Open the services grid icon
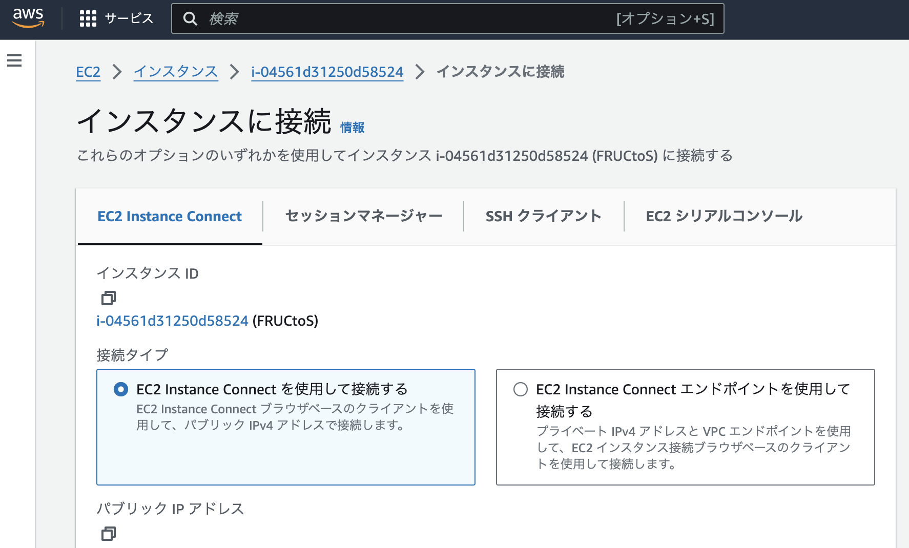 88,18
